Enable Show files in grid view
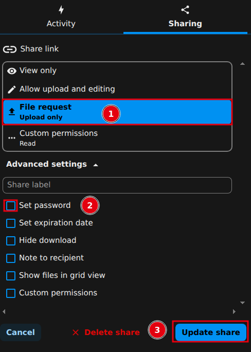The image size is (251, 352). tap(11, 276)
